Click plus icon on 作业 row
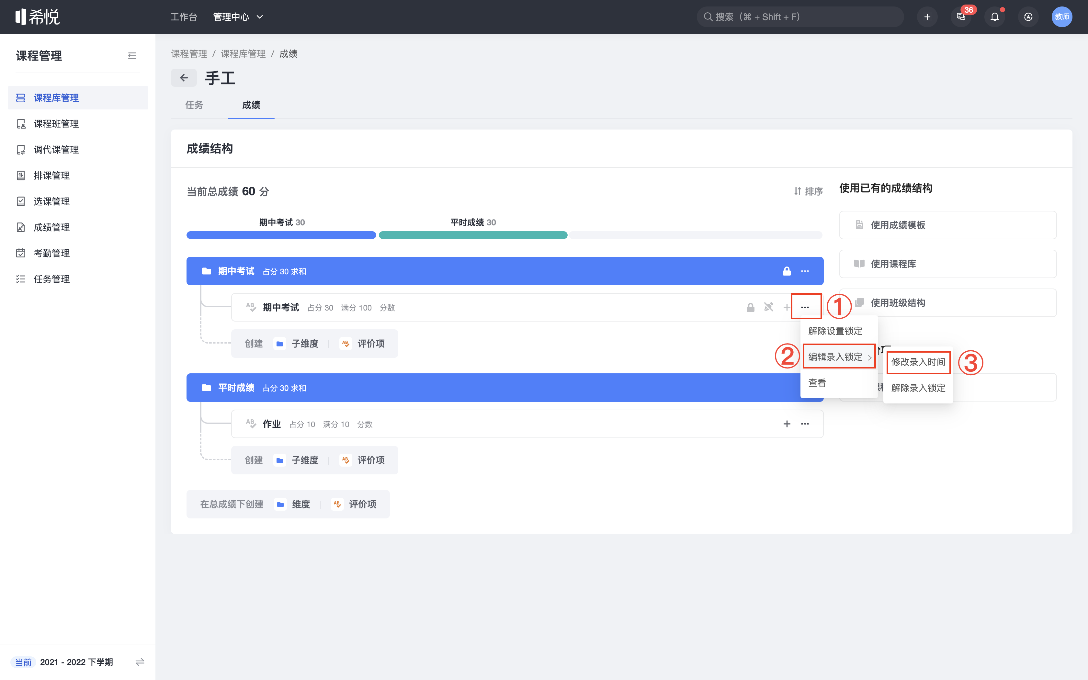This screenshot has width=1088, height=680. (x=787, y=424)
